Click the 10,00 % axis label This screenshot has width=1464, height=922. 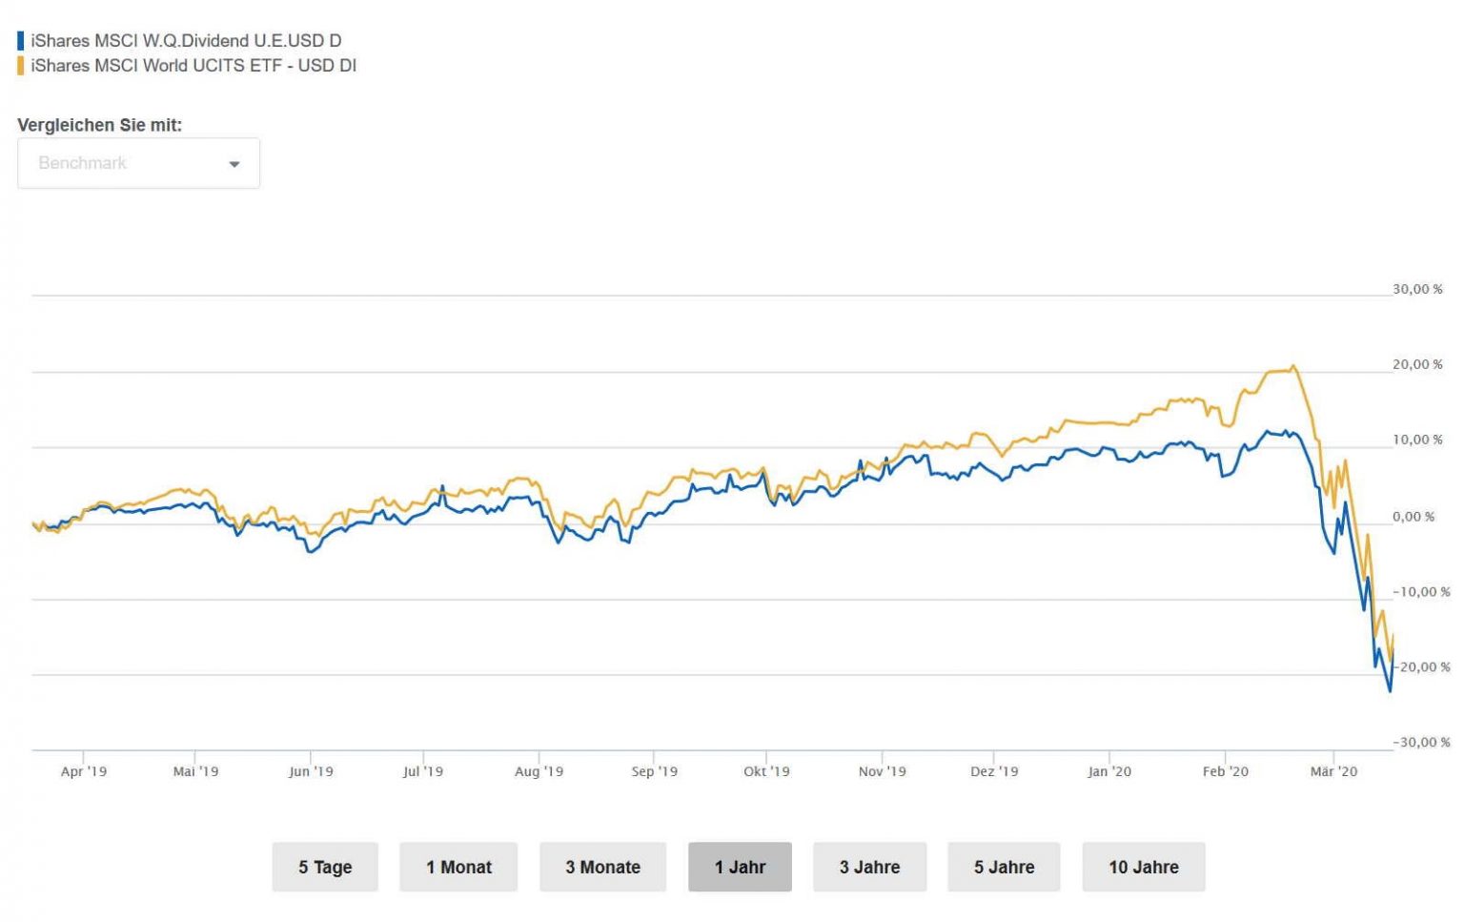coord(1417,440)
